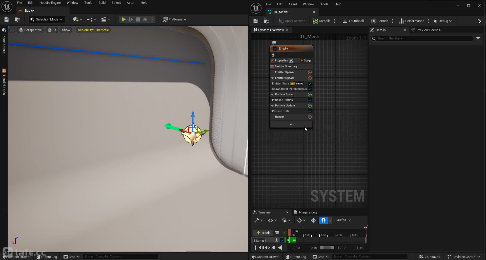
Task: Open the viewport options hamburger menu
Action: point(12,30)
